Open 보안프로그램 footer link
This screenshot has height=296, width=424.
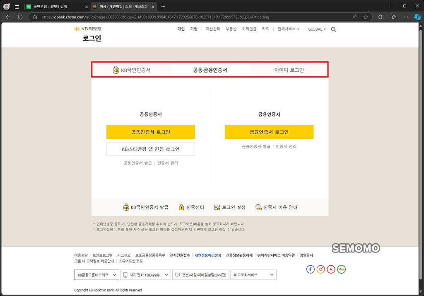coord(102,255)
